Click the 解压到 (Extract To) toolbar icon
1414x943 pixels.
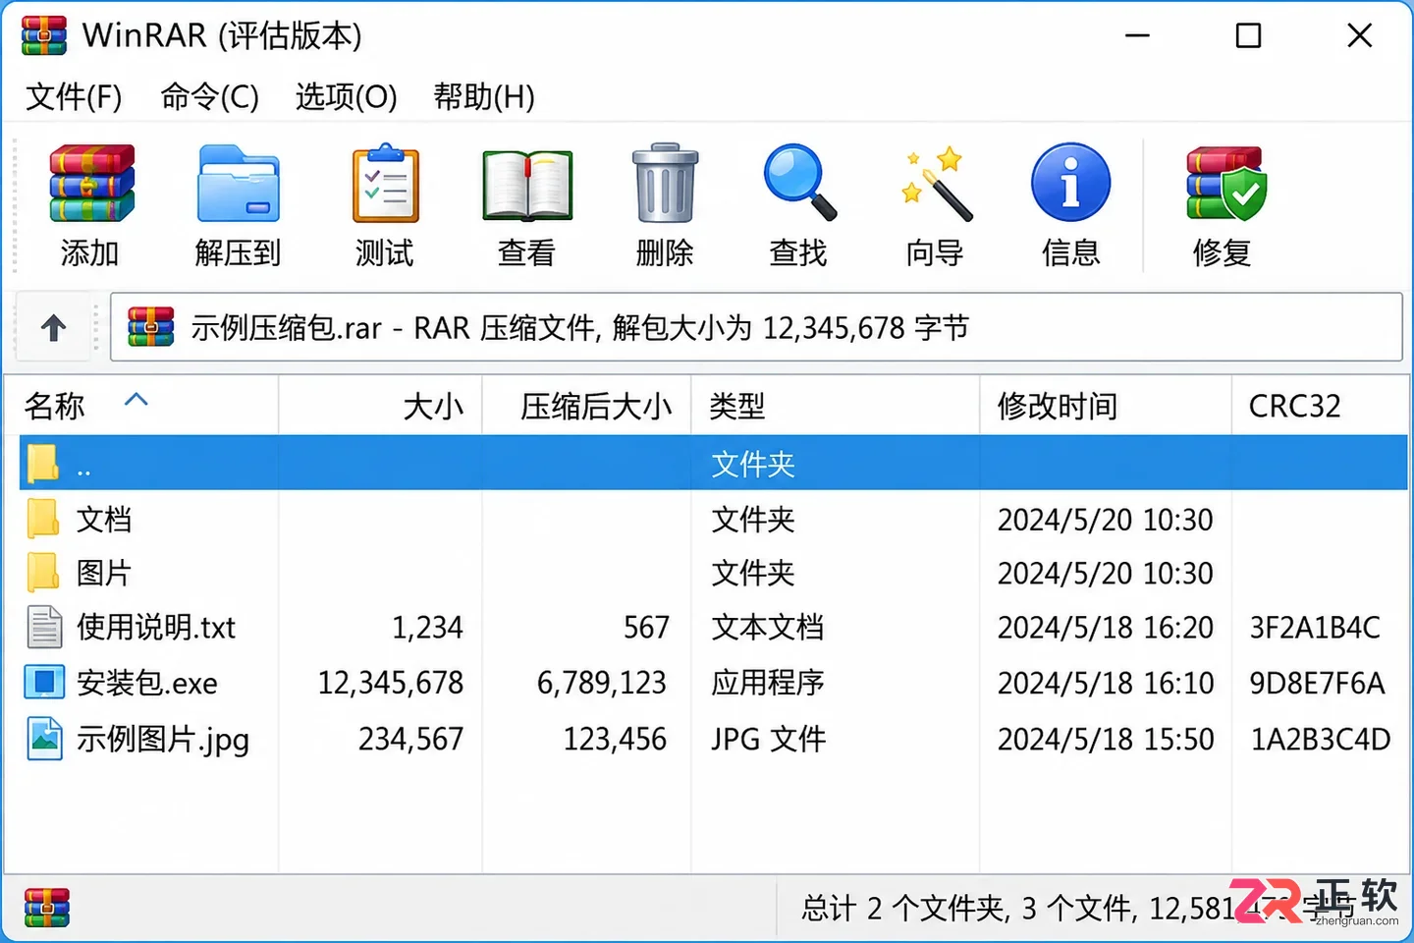pos(239,184)
